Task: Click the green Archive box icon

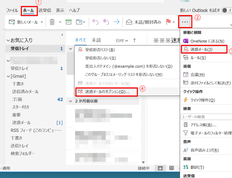Action: (x=69, y=22)
